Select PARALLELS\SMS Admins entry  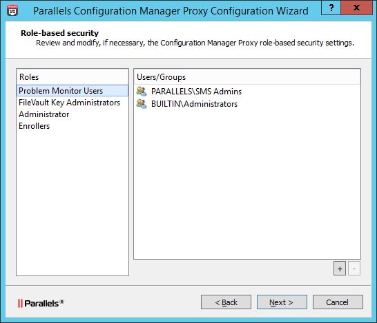click(x=247, y=92)
